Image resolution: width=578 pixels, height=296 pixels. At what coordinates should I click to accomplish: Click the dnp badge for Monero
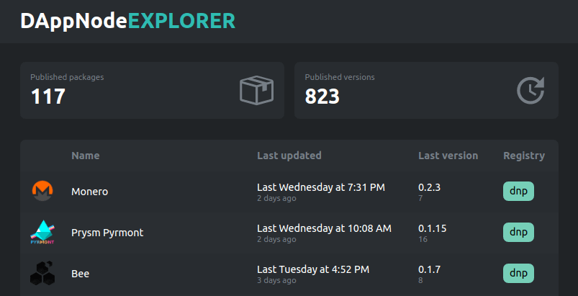click(518, 192)
